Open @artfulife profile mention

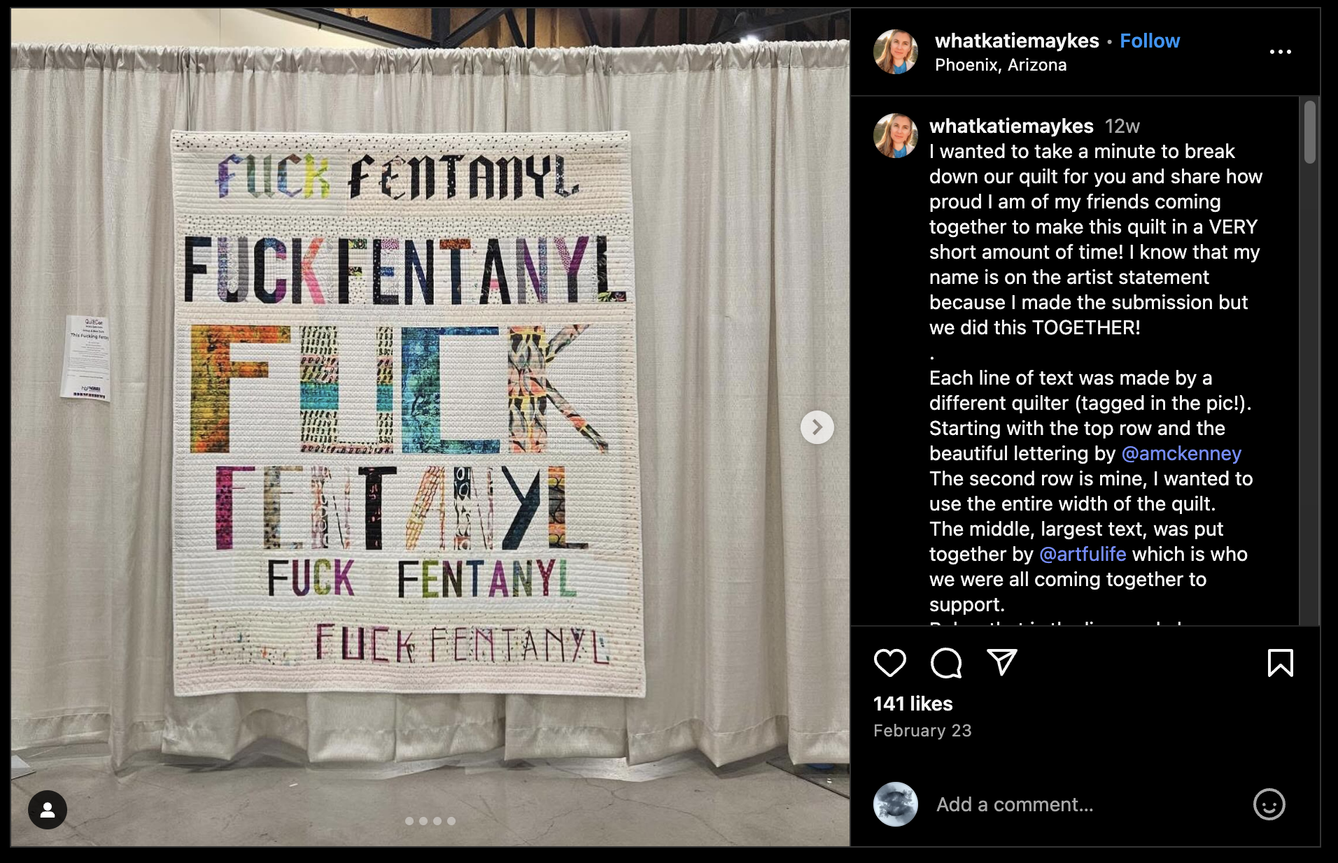tap(1083, 554)
